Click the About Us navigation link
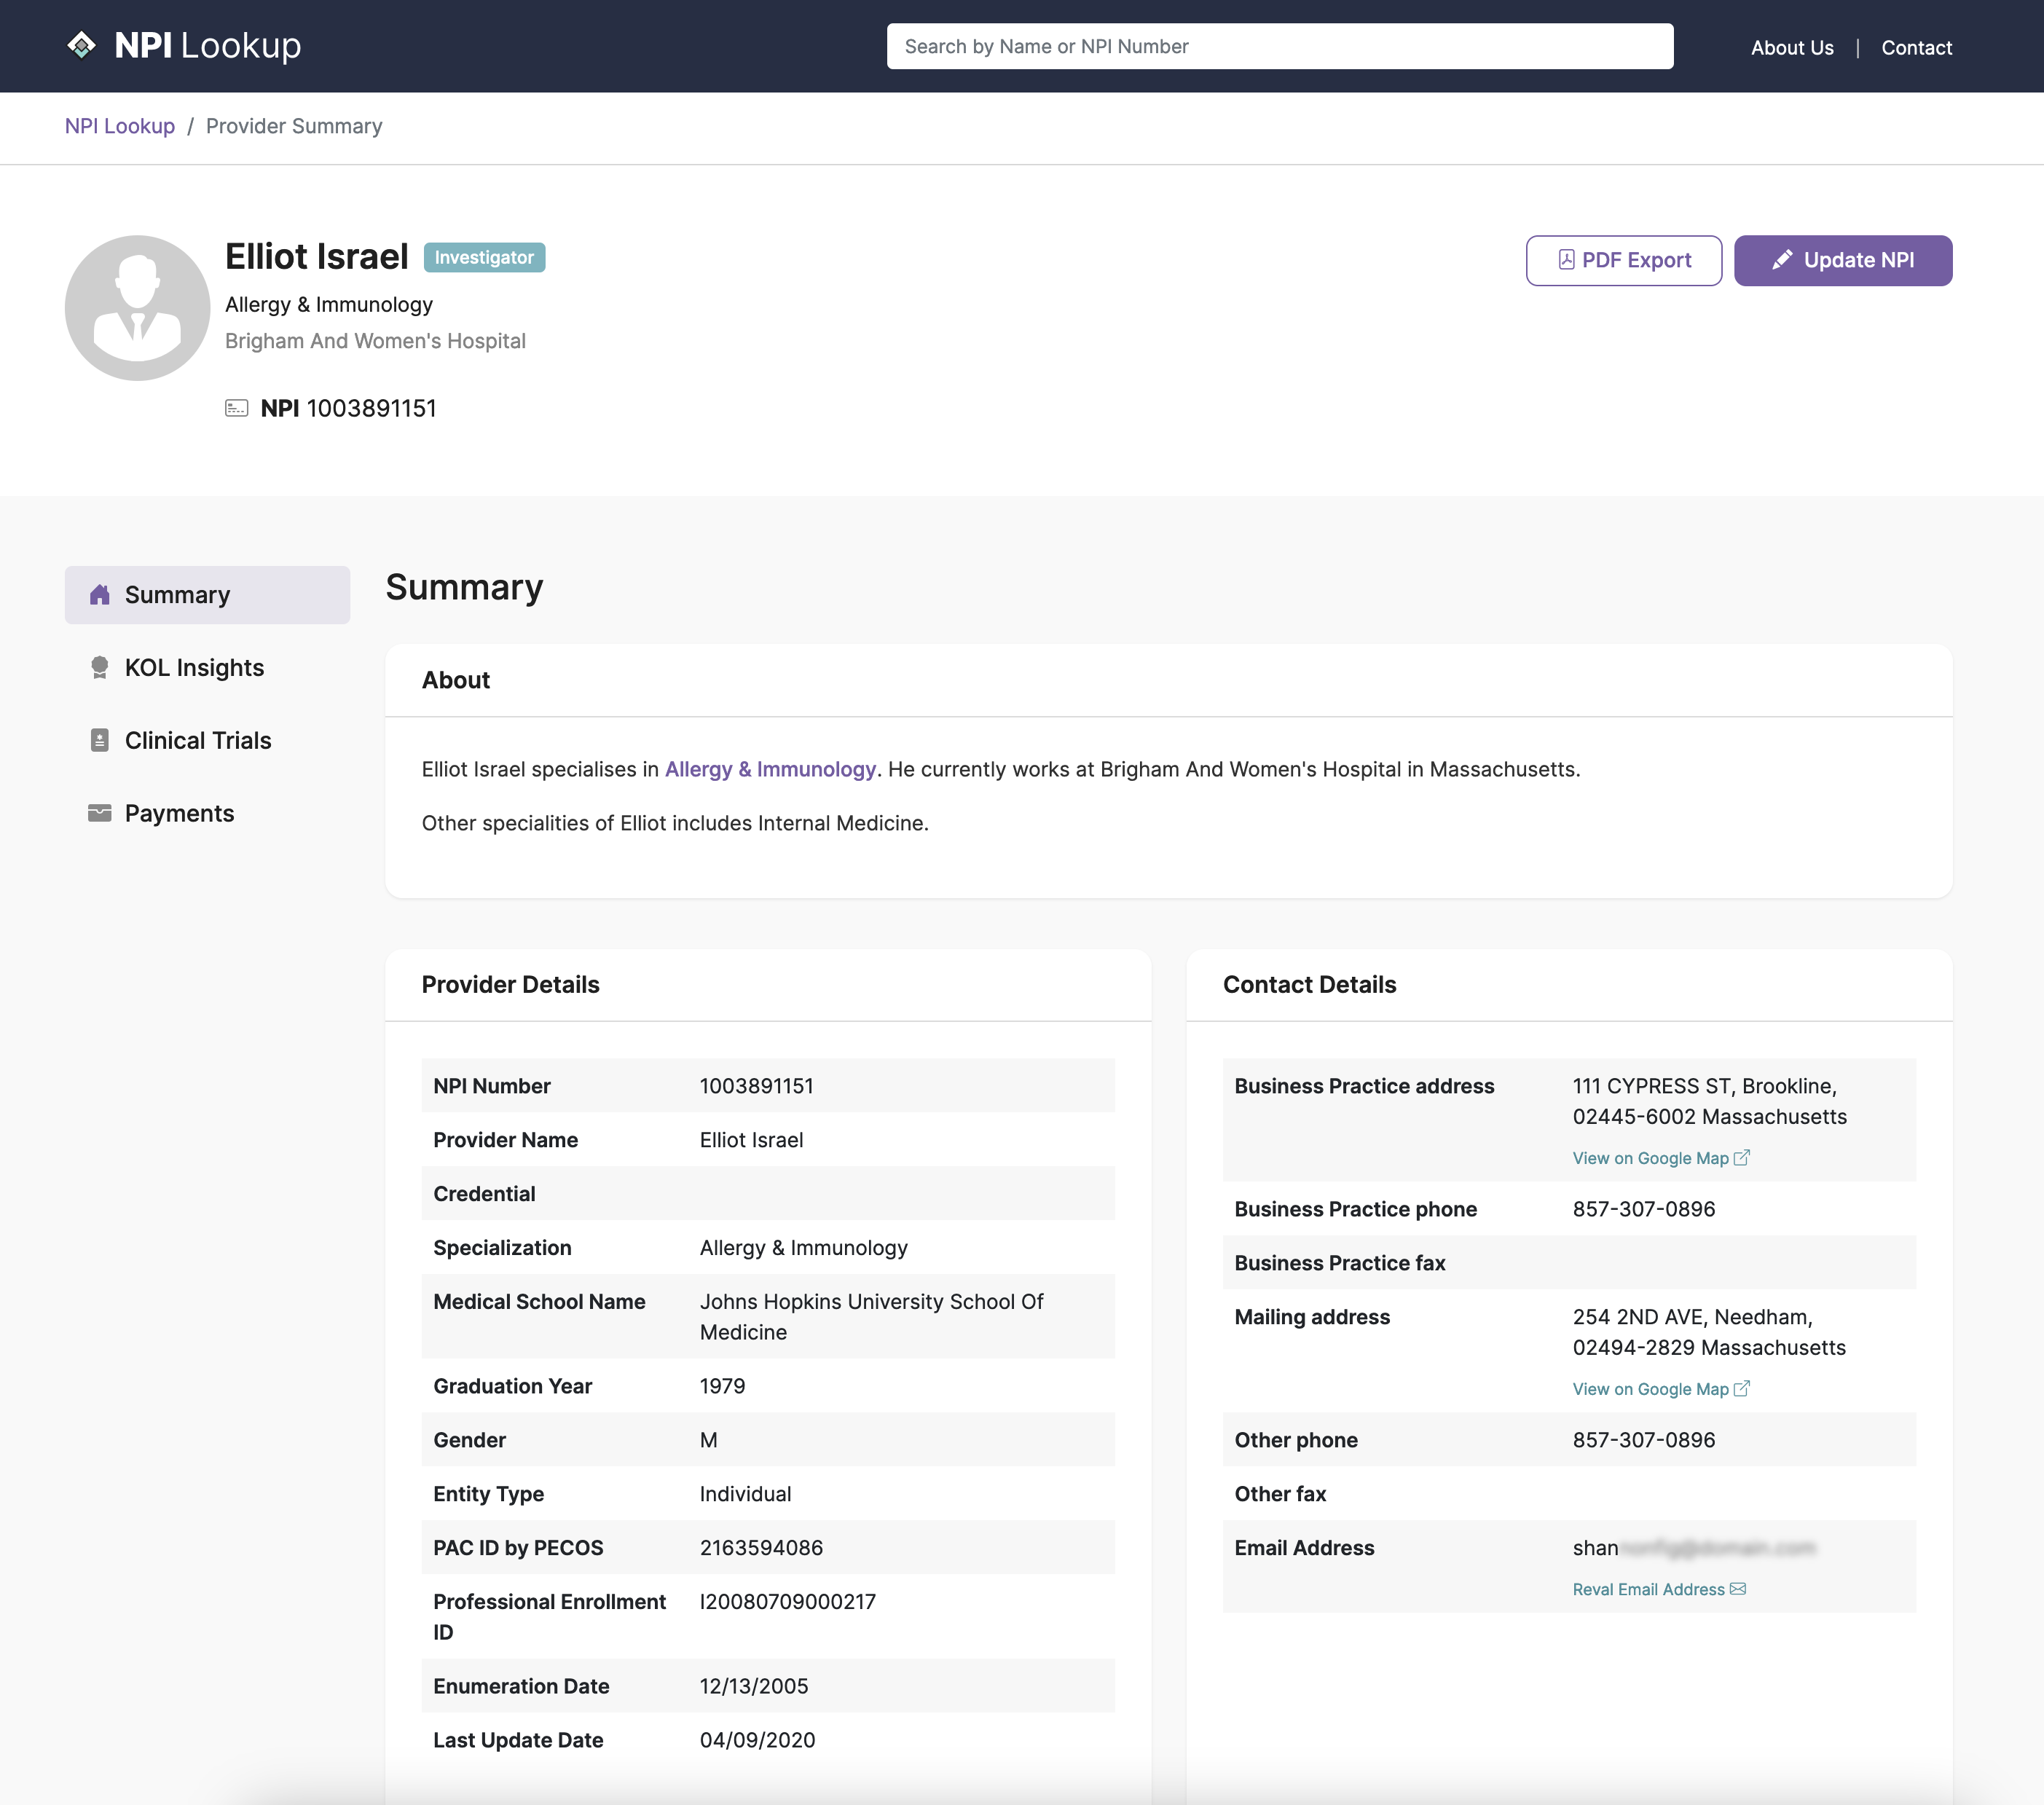The height and width of the screenshot is (1805, 2044). tap(1791, 47)
